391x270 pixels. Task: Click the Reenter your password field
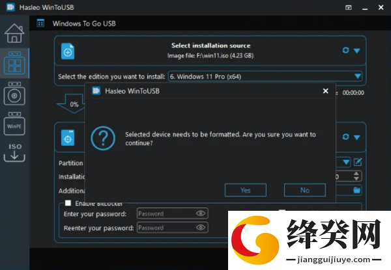[x=172, y=228]
